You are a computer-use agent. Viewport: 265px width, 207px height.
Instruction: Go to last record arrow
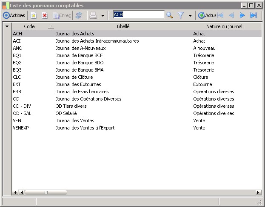(254, 15)
